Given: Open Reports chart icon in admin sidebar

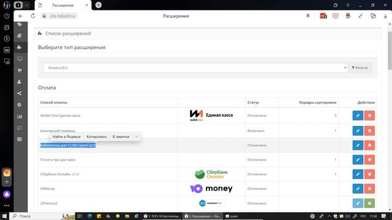Looking at the screenshot, I should [x=20, y=117].
